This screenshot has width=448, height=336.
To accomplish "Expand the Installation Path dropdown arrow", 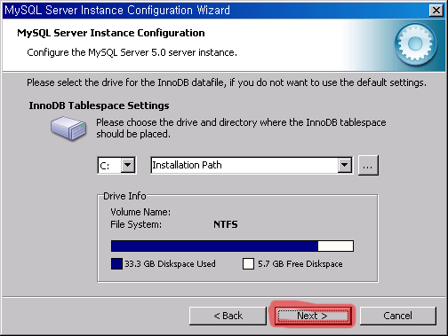I will coord(344,165).
